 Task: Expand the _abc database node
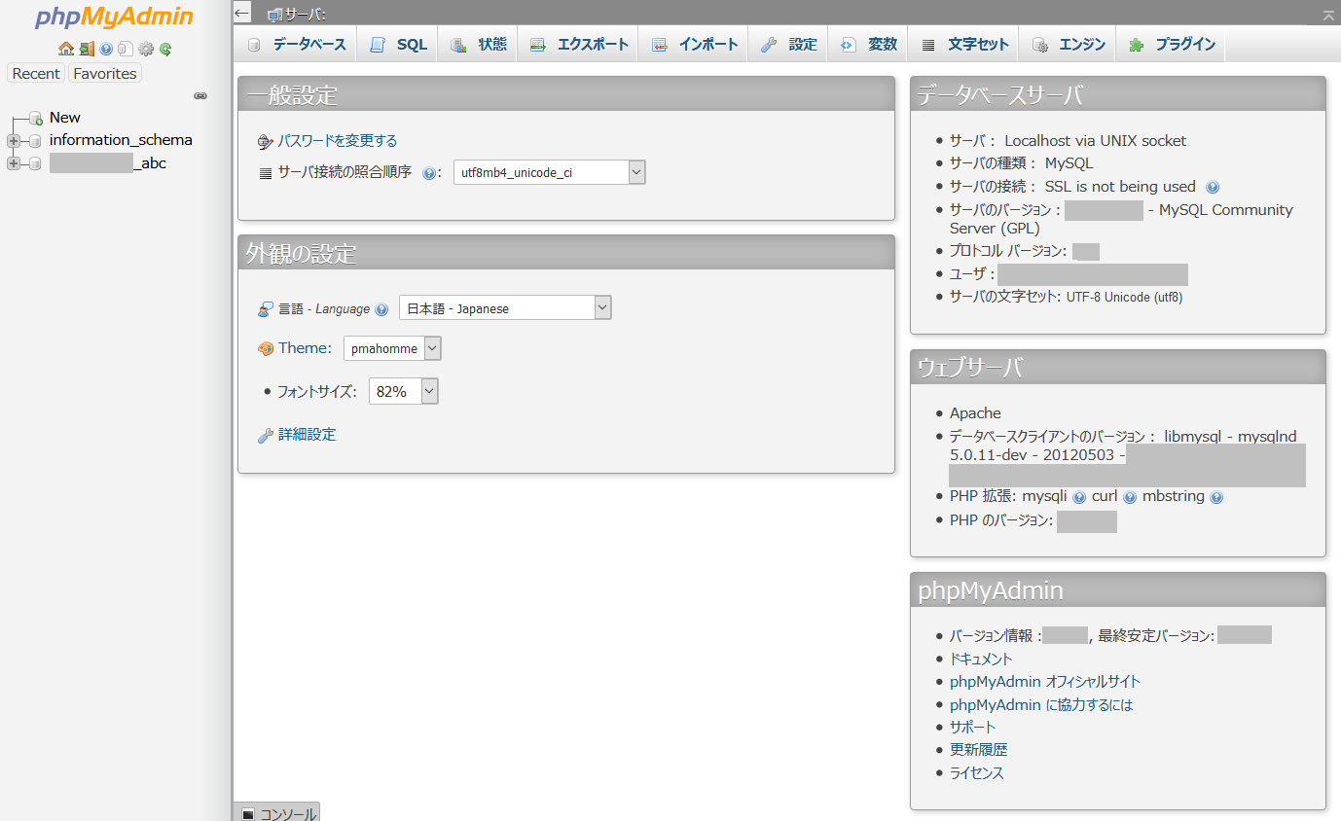[x=14, y=163]
